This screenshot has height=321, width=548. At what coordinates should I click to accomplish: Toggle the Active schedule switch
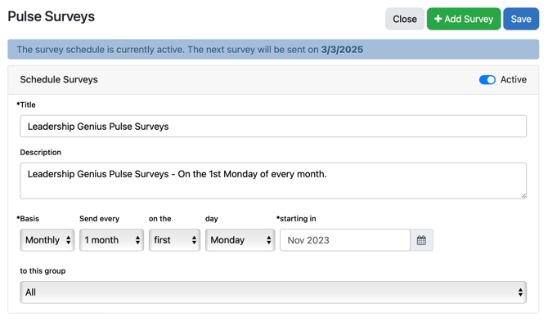[487, 80]
